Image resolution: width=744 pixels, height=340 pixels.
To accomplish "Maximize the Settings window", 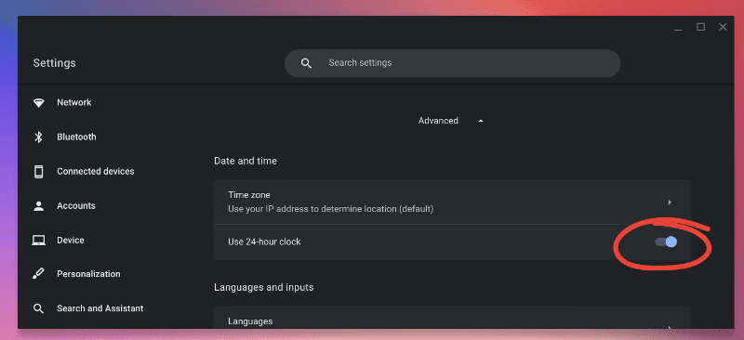I will tap(700, 27).
